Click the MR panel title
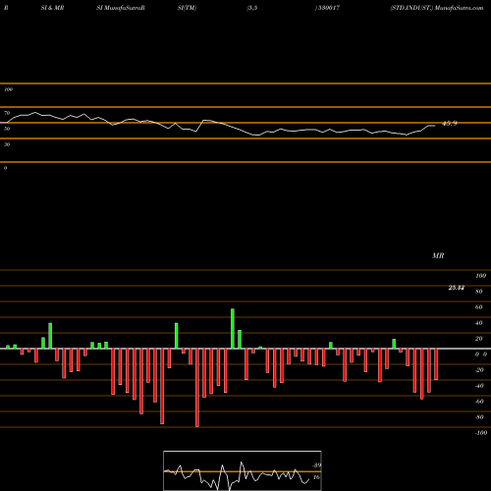Viewport: 491px width, 491px height. pos(438,255)
